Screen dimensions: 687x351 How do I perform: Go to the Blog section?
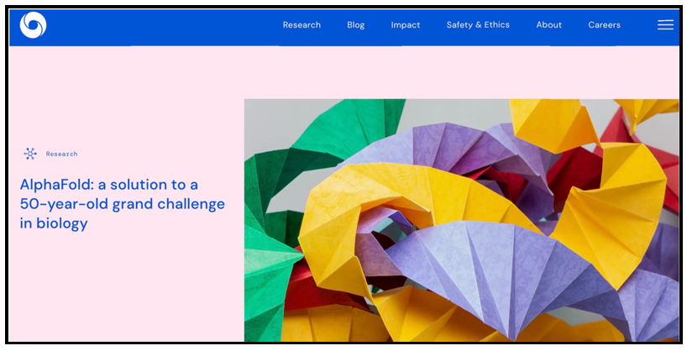(356, 25)
